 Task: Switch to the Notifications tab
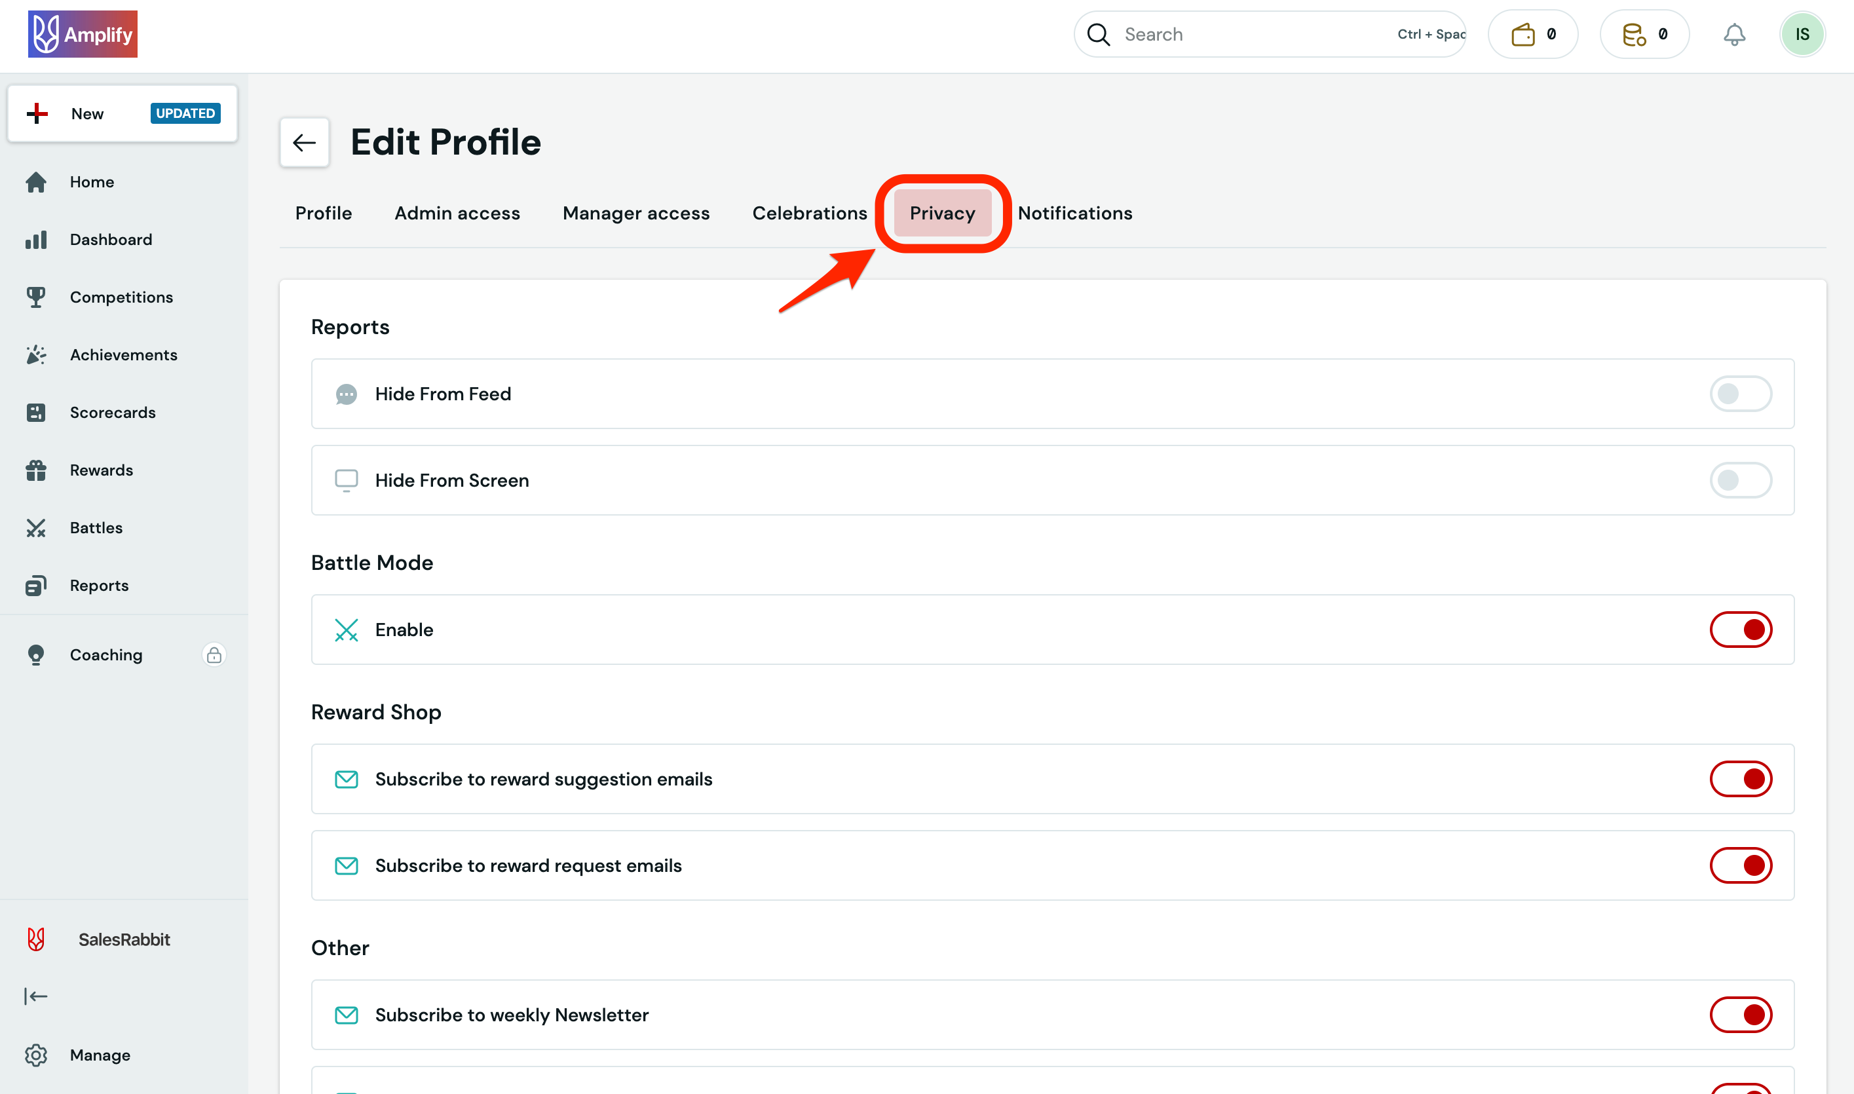click(1075, 213)
